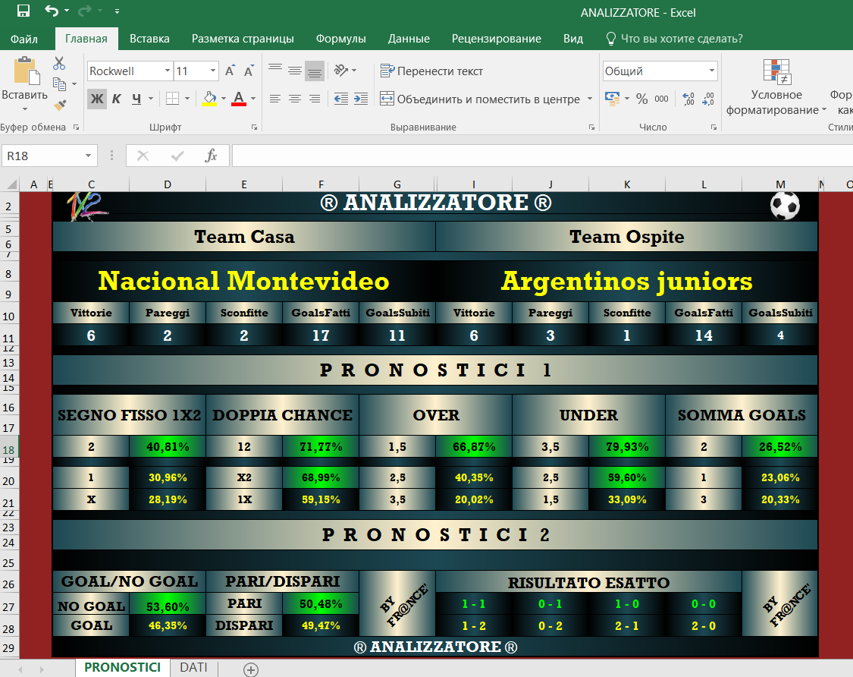Click the Insert Function fx icon
The width and height of the screenshot is (853, 677).
[x=212, y=156]
